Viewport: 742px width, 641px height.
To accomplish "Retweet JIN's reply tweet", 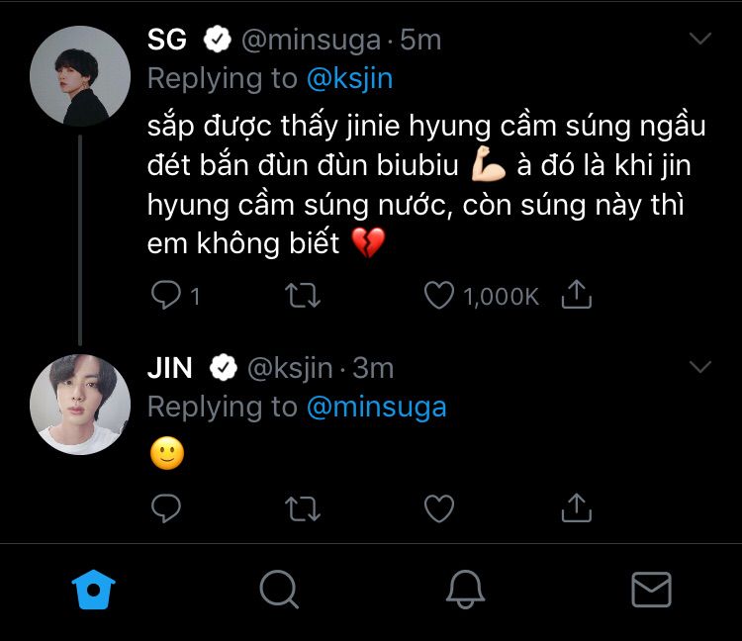I will point(303,508).
